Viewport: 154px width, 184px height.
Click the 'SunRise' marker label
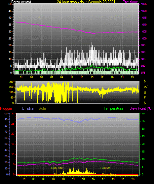point(57,168)
